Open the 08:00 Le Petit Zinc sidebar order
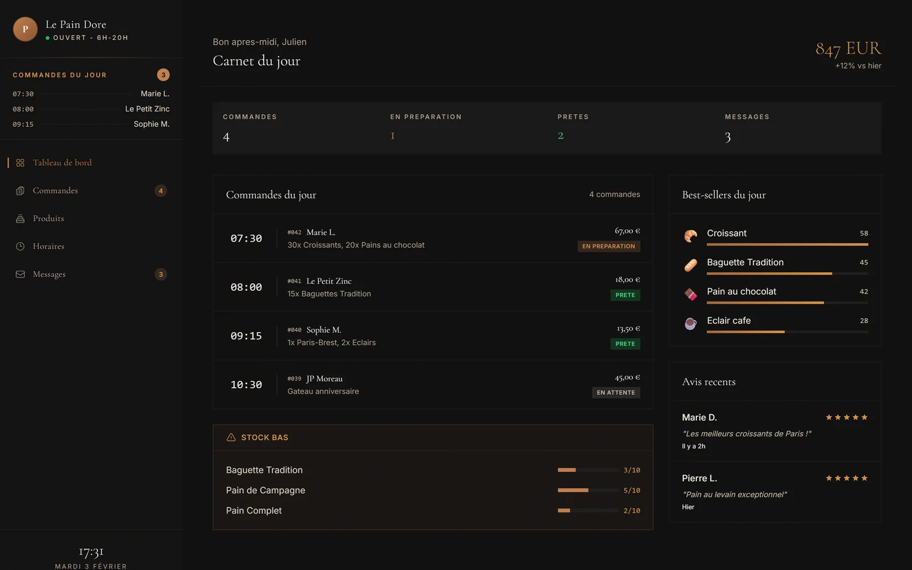Viewport: 912px width, 570px height. pos(91,109)
